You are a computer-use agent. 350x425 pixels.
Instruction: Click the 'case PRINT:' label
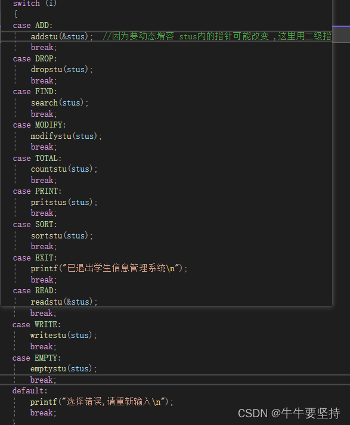point(37,191)
